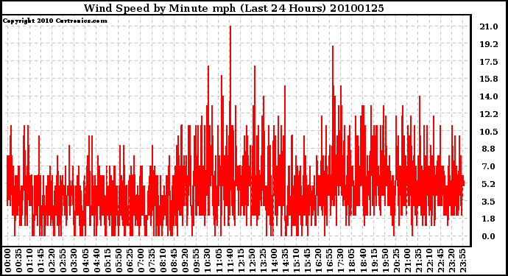Viewport: 508px width, 276px height.
Task: Click the 'Copyright 2010 Cartronics.com' text
Action: pyautogui.click(x=54, y=21)
